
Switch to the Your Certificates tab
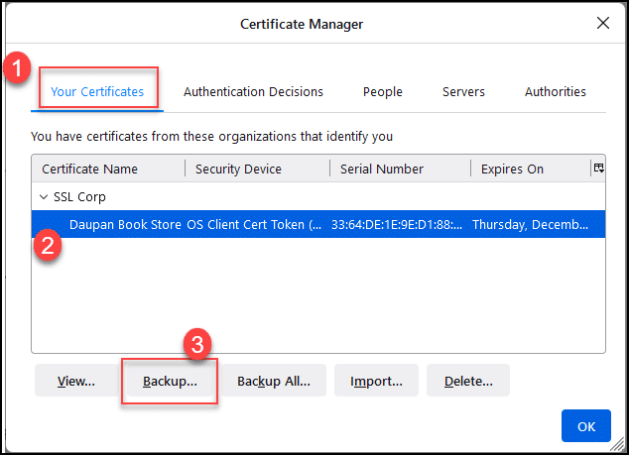(97, 92)
